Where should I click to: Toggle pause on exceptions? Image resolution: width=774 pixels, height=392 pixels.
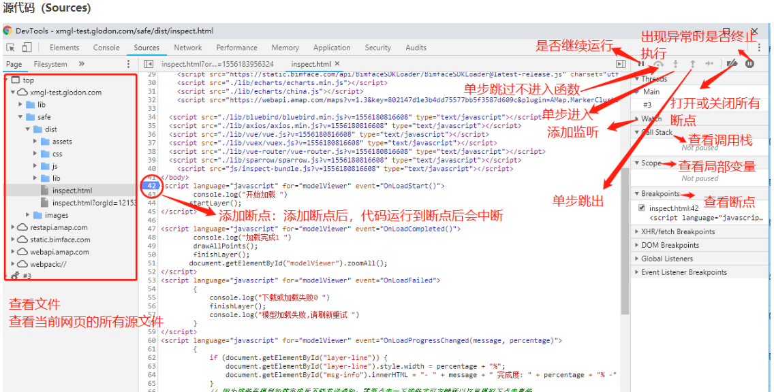(x=749, y=63)
